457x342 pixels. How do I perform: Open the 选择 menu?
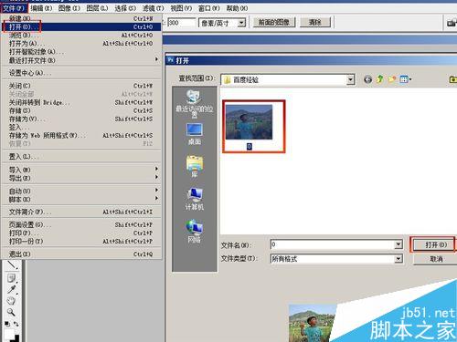[125, 8]
